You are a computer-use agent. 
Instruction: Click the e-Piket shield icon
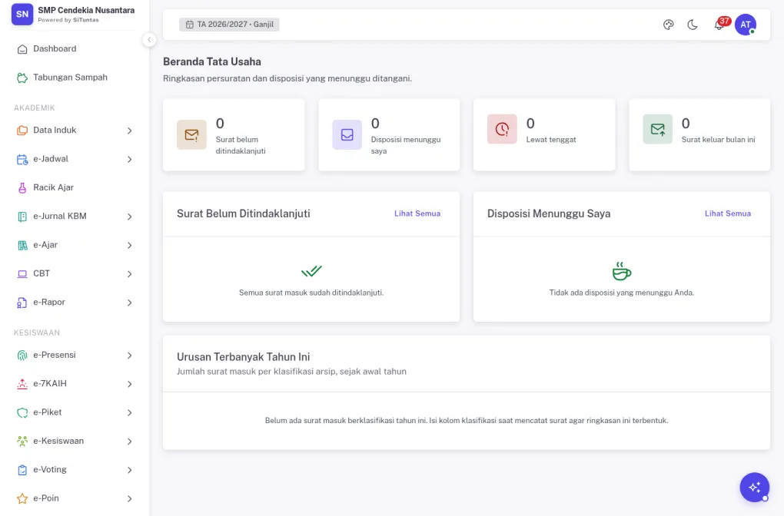click(22, 412)
